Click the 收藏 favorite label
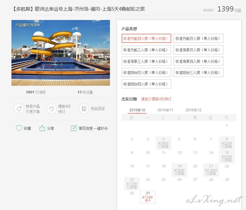This screenshot has width=246, height=210. (27, 128)
